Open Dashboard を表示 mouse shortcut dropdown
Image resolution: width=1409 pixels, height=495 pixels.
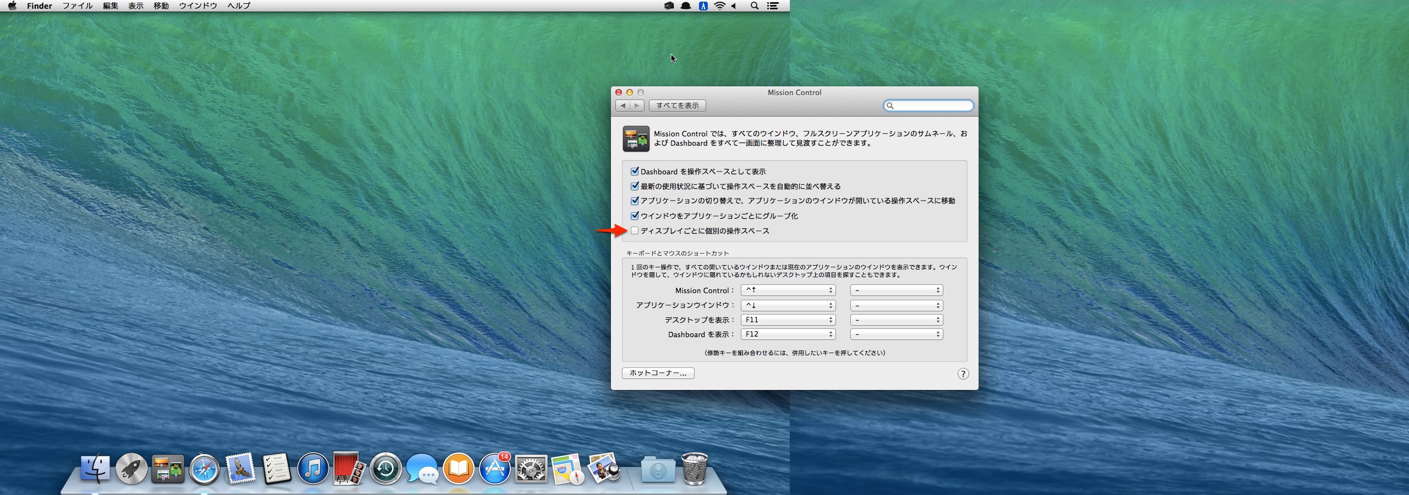tap(897, 334)
